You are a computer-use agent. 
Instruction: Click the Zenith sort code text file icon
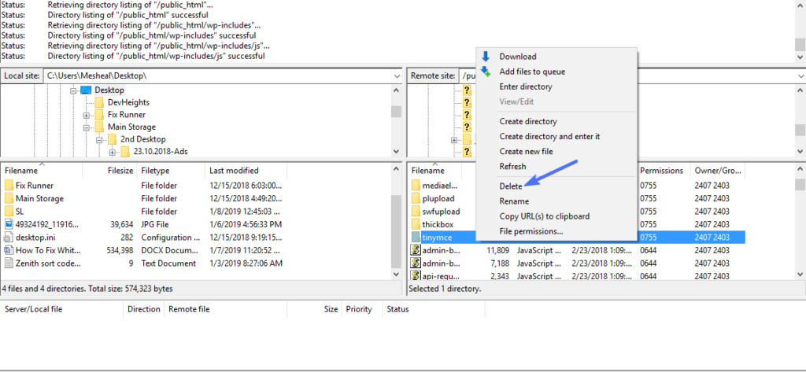pyautogui.click(x=9, y=263)
